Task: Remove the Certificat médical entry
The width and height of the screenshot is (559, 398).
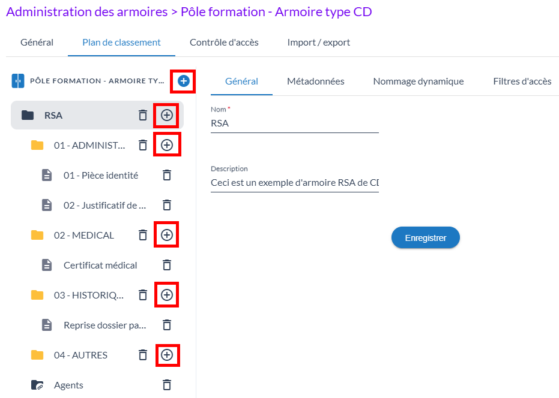Action: click(167, 265)
